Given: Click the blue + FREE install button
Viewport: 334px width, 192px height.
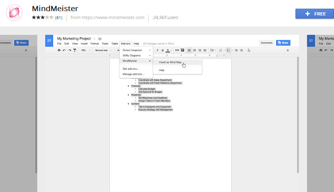Looking at the screenshot, I should 315,13.
